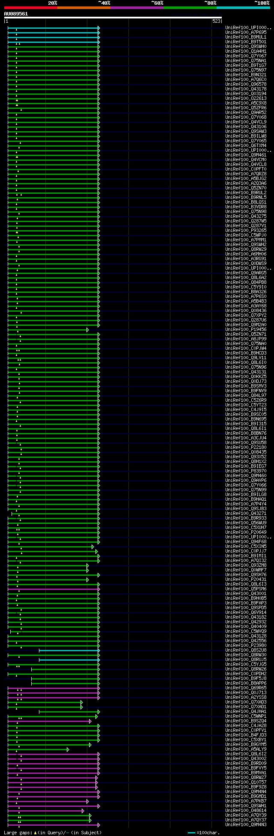
Task: Select hit UniRef100_B9MUL1
Action: tap(246, 37)
